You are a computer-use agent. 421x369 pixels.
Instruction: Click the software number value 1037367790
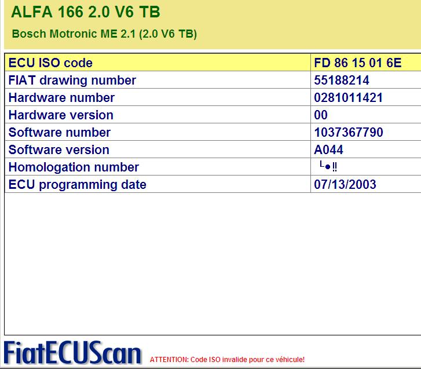pyautogui.click(x=349, y=132)
